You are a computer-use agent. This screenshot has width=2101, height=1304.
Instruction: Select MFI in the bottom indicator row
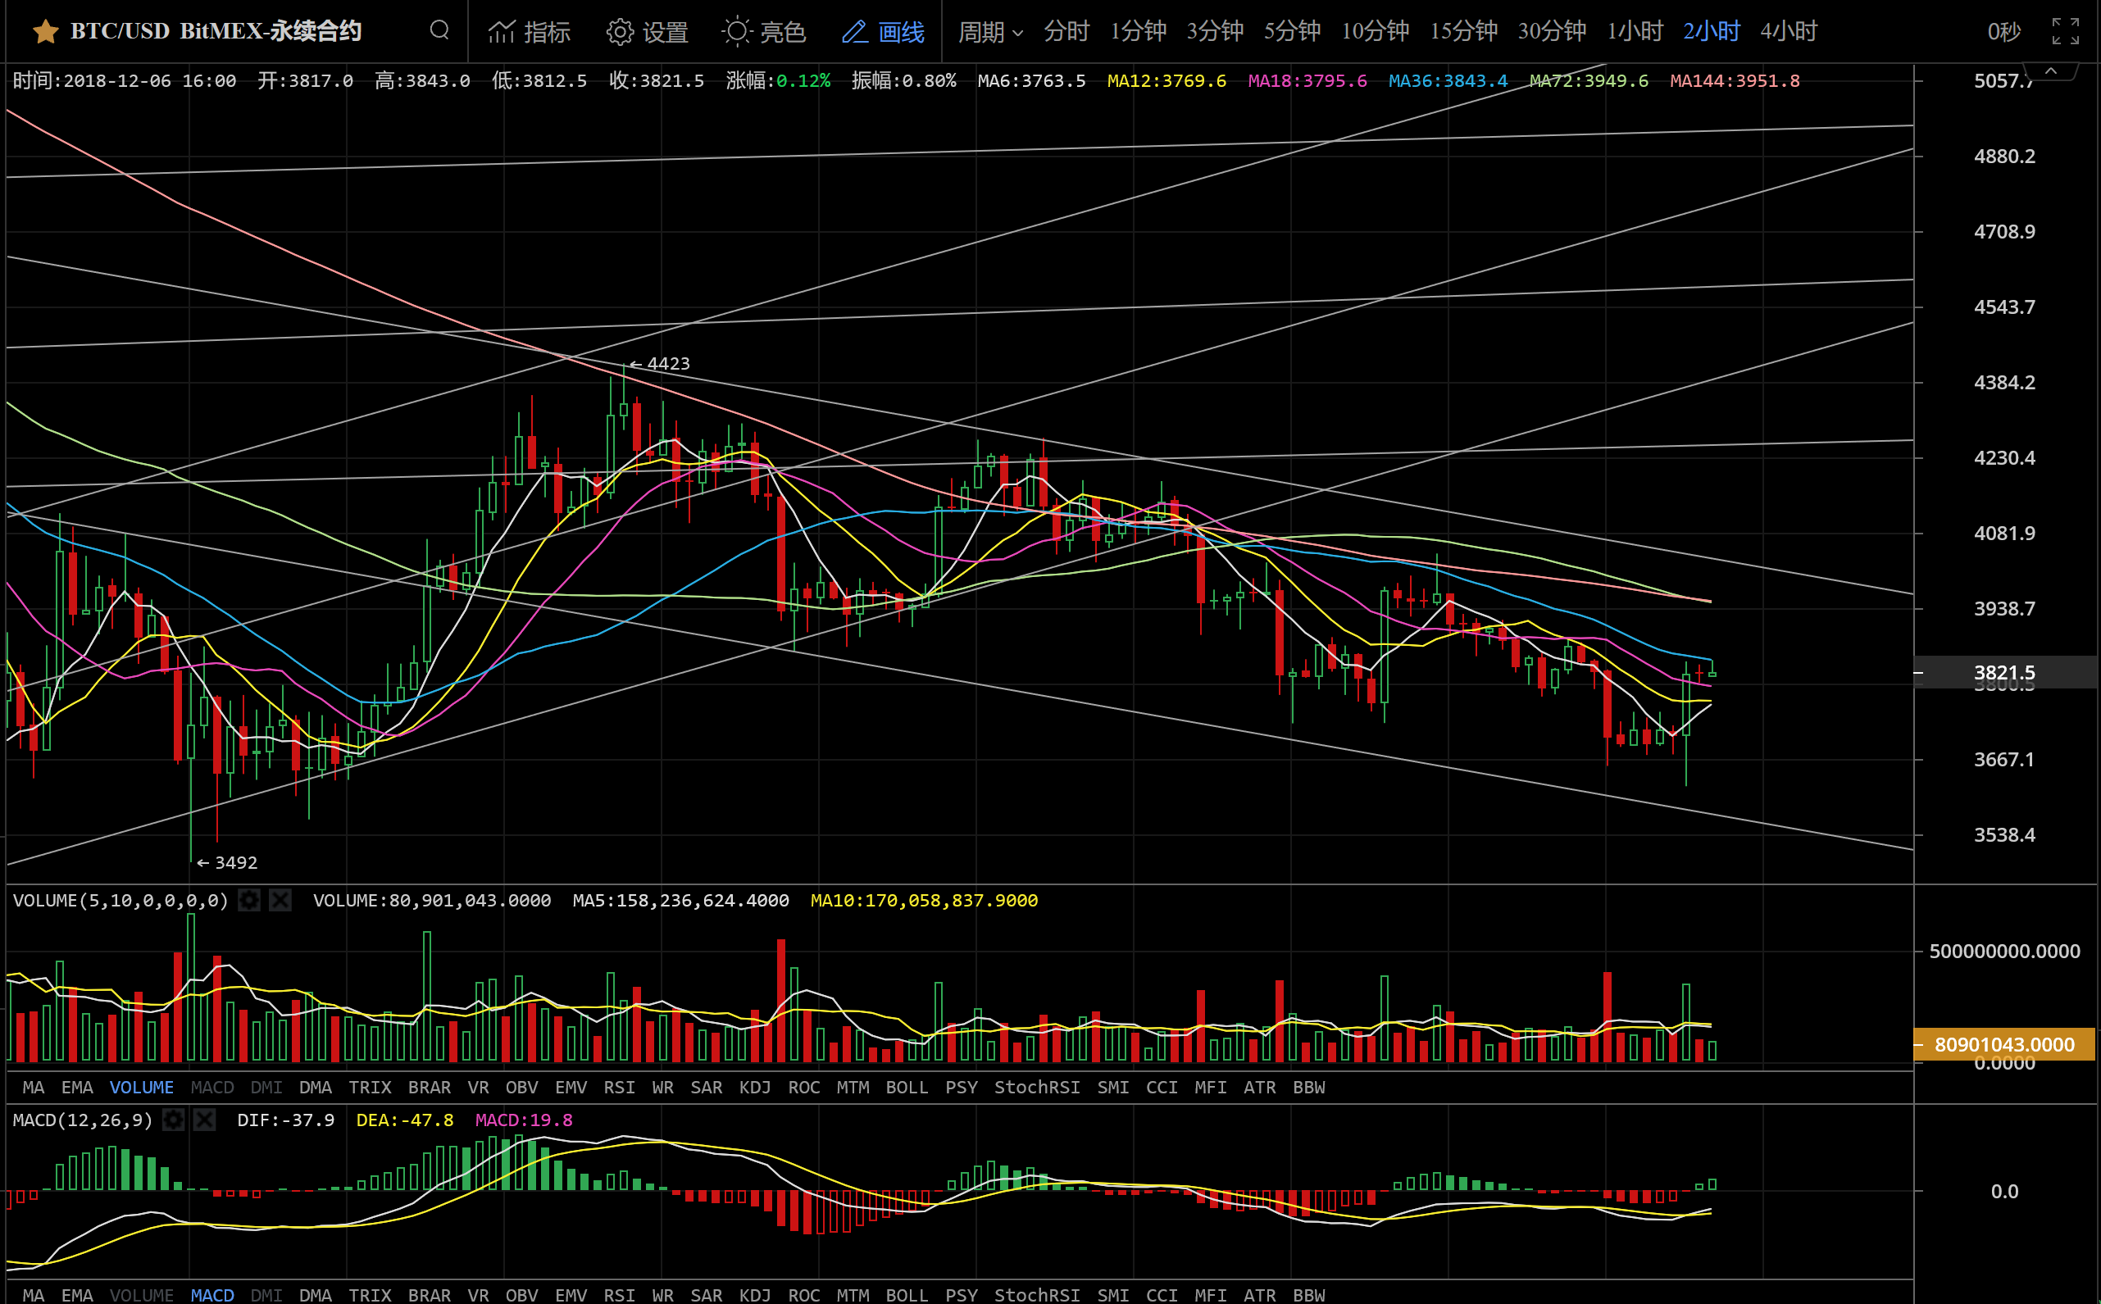(x=1211, y=1294)
